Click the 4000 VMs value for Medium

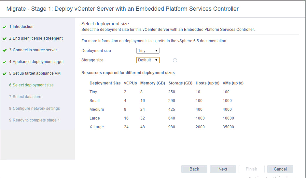pyautogui.click(x=227, y=109)
